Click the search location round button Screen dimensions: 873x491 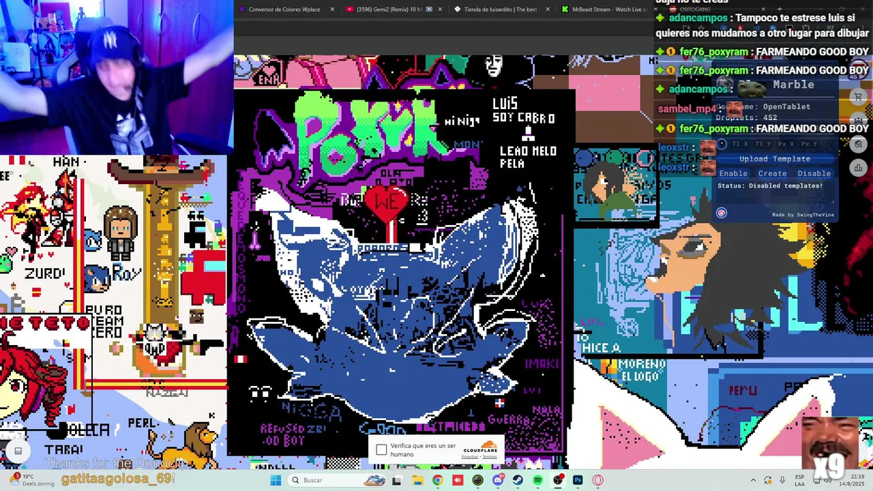point(858,144)
